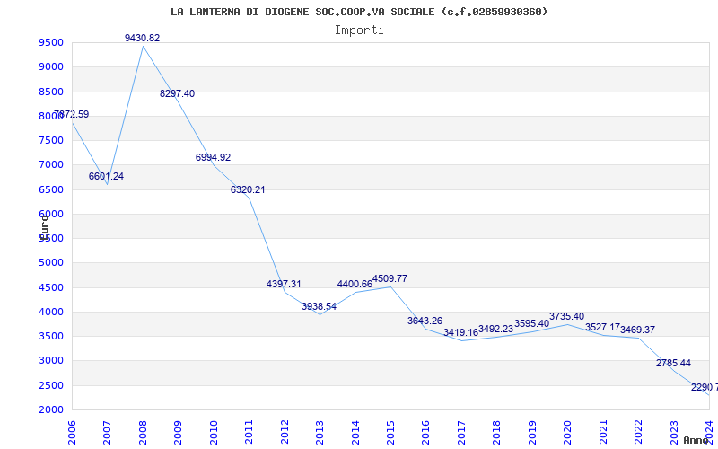This screenshot has width=718, height=449.
Task: Click the 3643.26 value label
Action: pos(425,321)
